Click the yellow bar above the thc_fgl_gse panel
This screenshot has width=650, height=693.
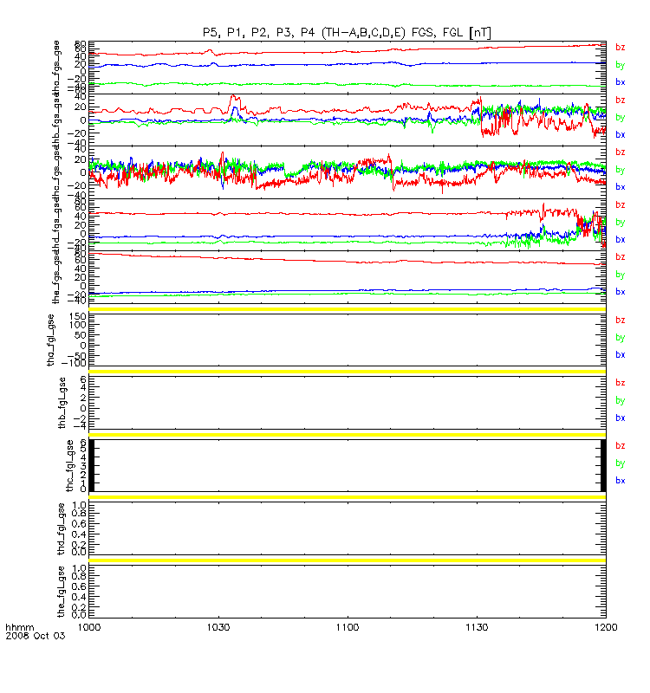tap(348, 435)
